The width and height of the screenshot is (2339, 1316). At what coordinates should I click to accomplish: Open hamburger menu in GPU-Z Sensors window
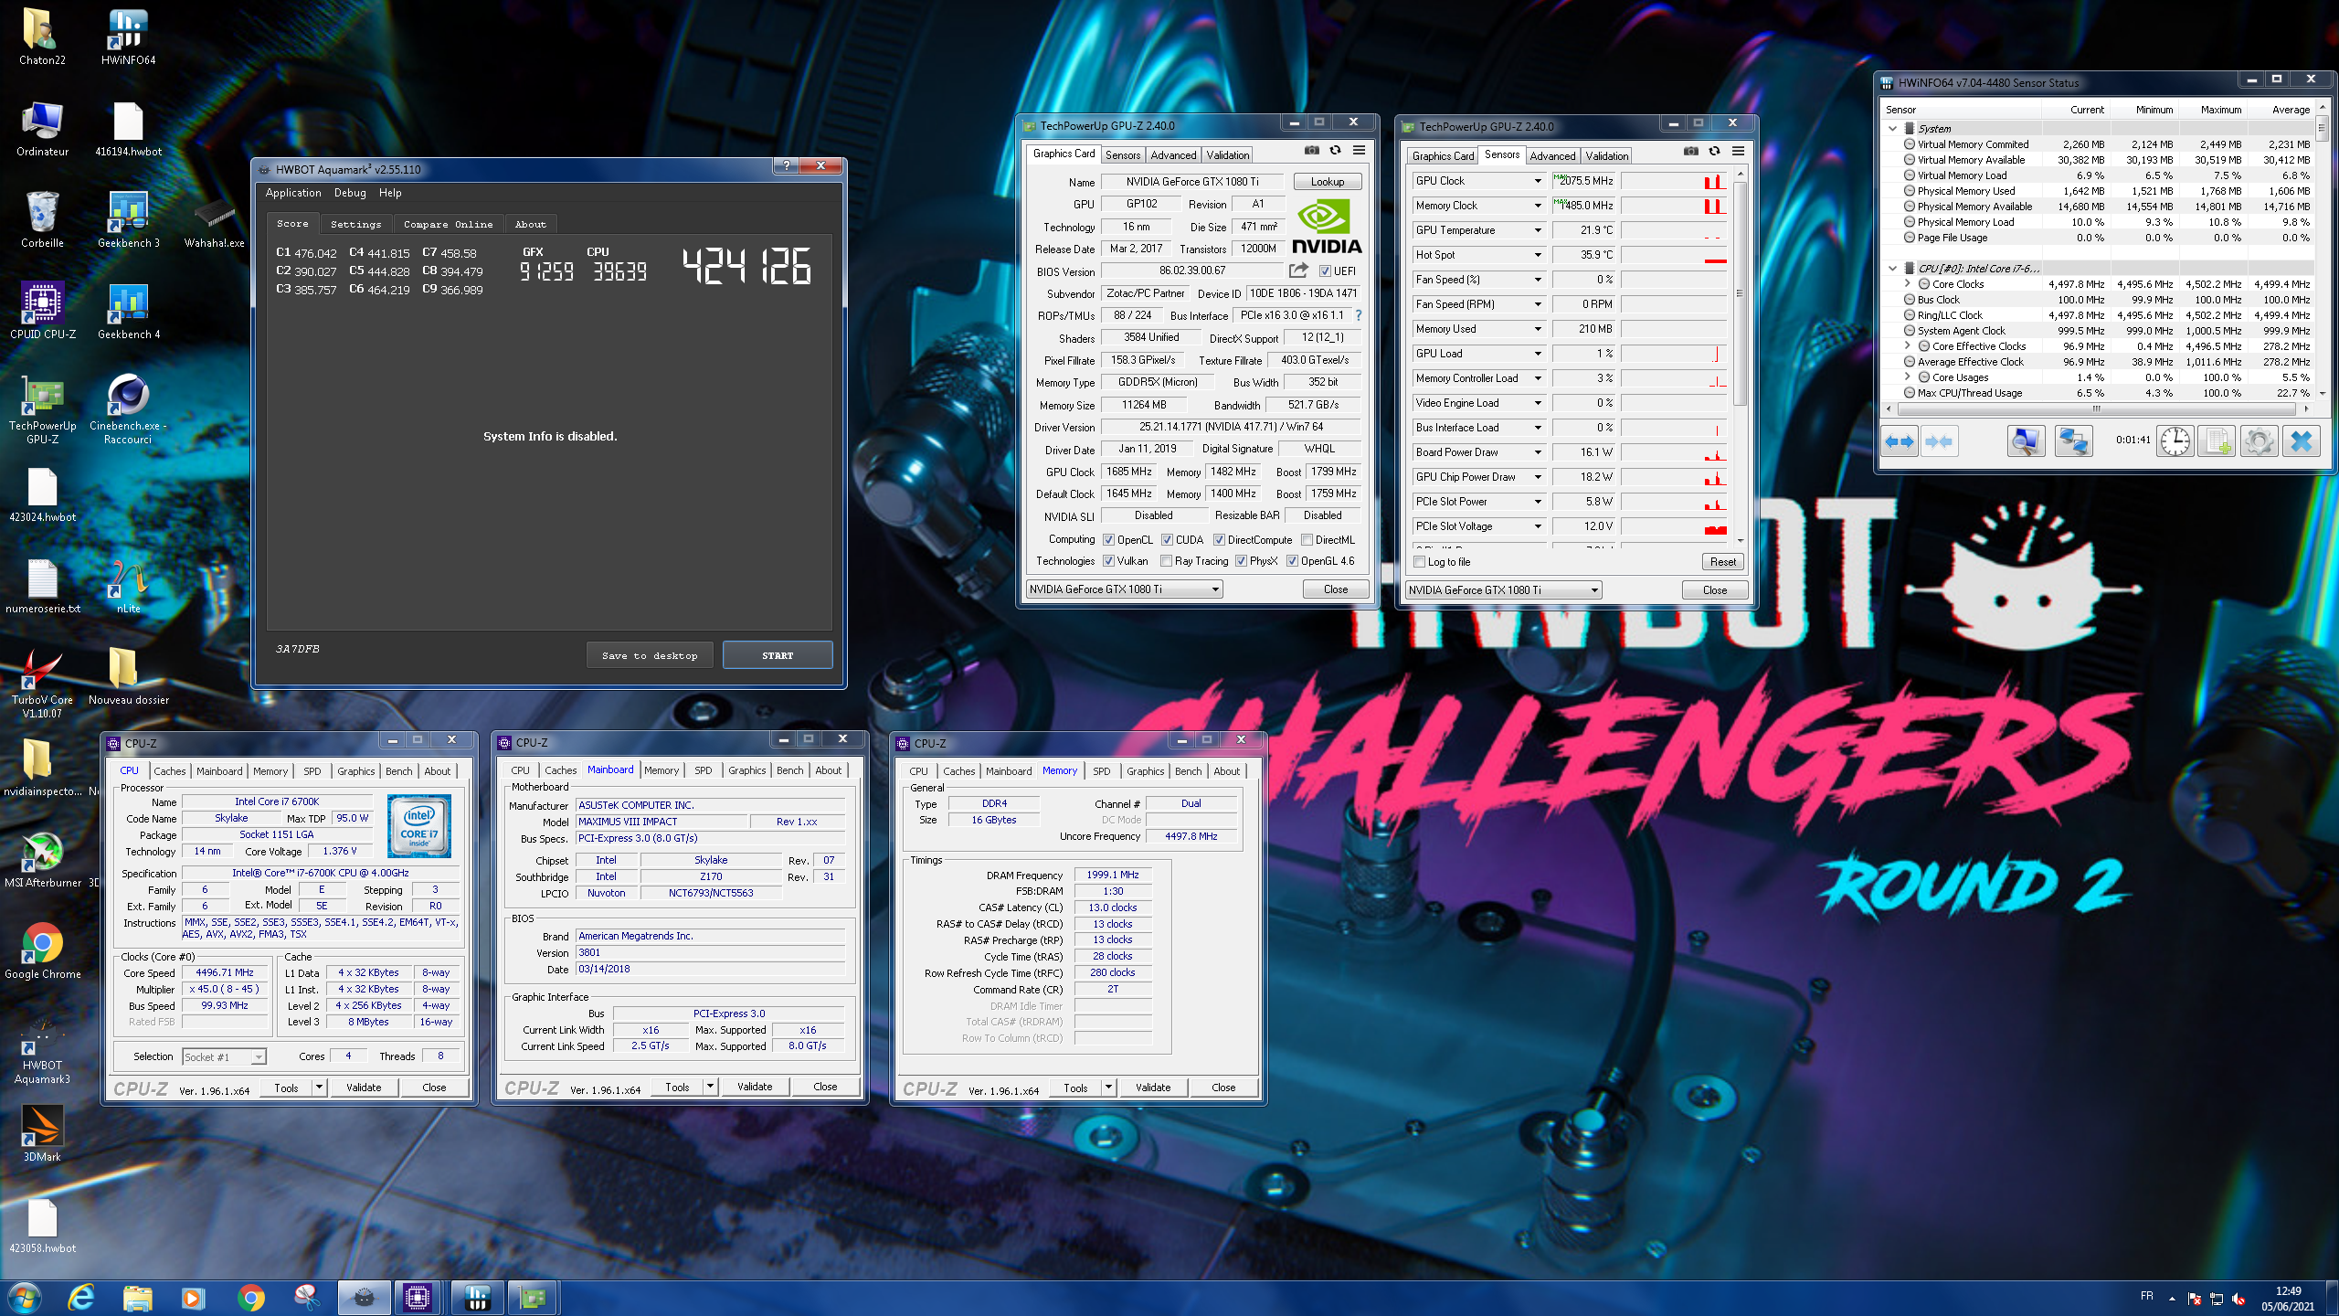coord(1738,152)
